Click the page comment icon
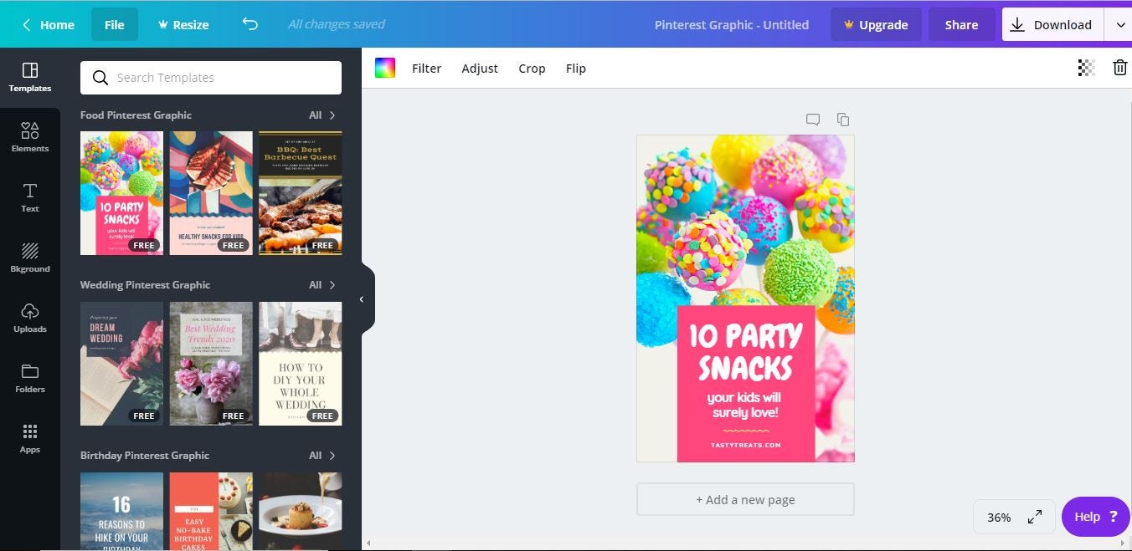1132x551 pixels. click(x=812, y=120)
